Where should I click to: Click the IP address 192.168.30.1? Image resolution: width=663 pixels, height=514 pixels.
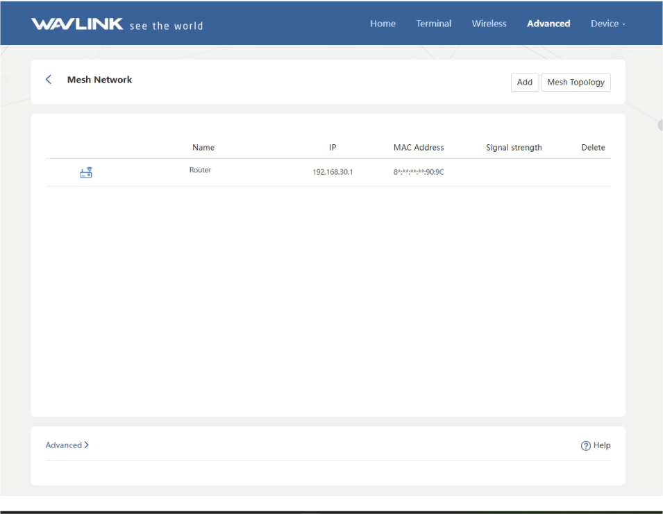[x=333, y=172]
